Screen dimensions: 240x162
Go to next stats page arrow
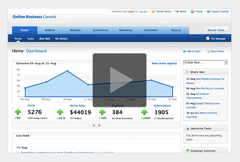coord(99,125)
